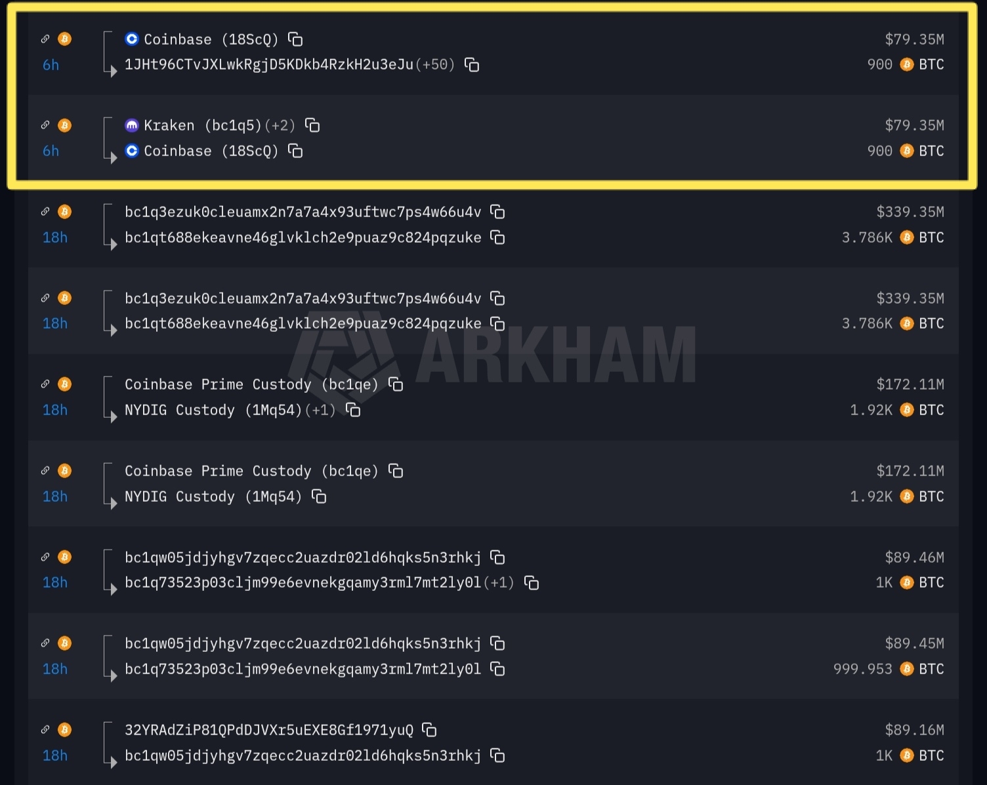Image resolution: width=987 pixels, height=785 pixels.
Task: Copy the 1JHt96CTvJXLwkRgjD5KDkb4RzkH2u3eJu recipient address
Action: (472, 65)
